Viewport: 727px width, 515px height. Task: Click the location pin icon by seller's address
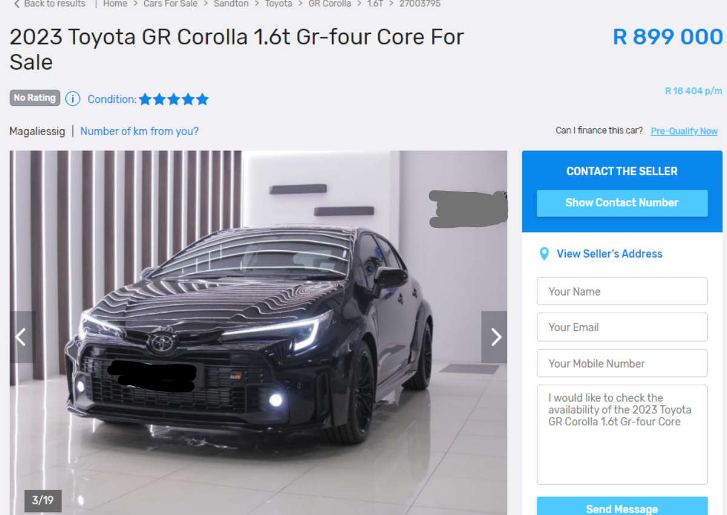pos(544,254)
